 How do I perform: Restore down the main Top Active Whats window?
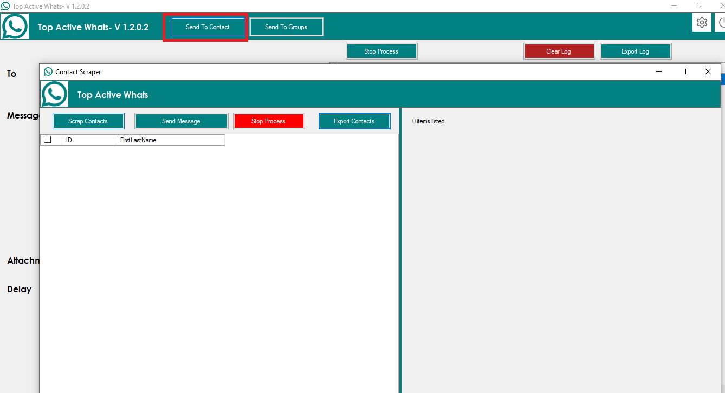click(x=698, y=6)
